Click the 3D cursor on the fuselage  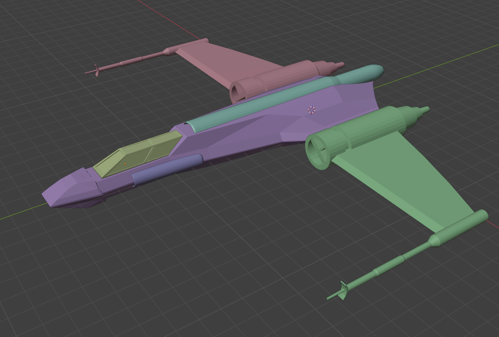click(312, 110)
